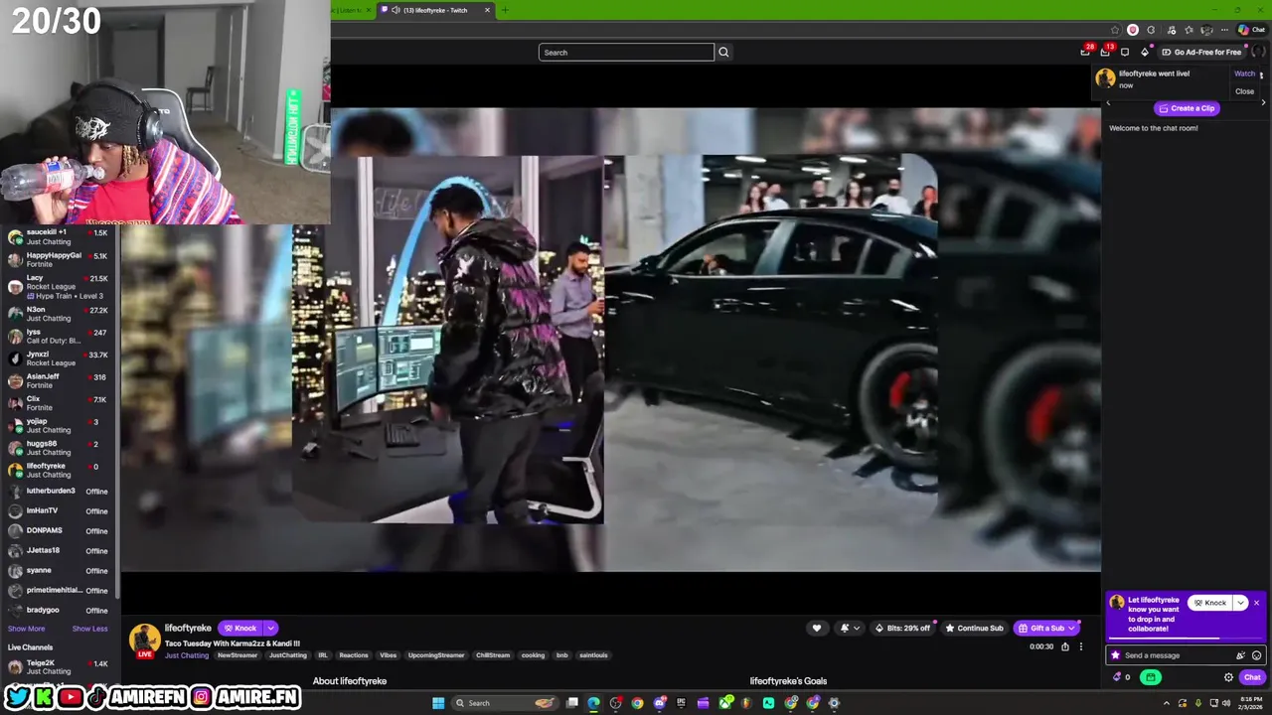This screenshot has height=715, width=1272.
Task: Open the Get Bits diamond icon
Action: coord(1145,52)
